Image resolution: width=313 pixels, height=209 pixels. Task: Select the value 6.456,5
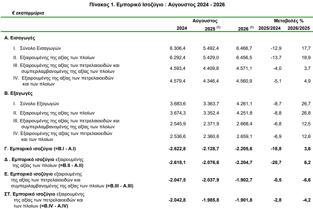pyautogui.click(x=244, y=58)
